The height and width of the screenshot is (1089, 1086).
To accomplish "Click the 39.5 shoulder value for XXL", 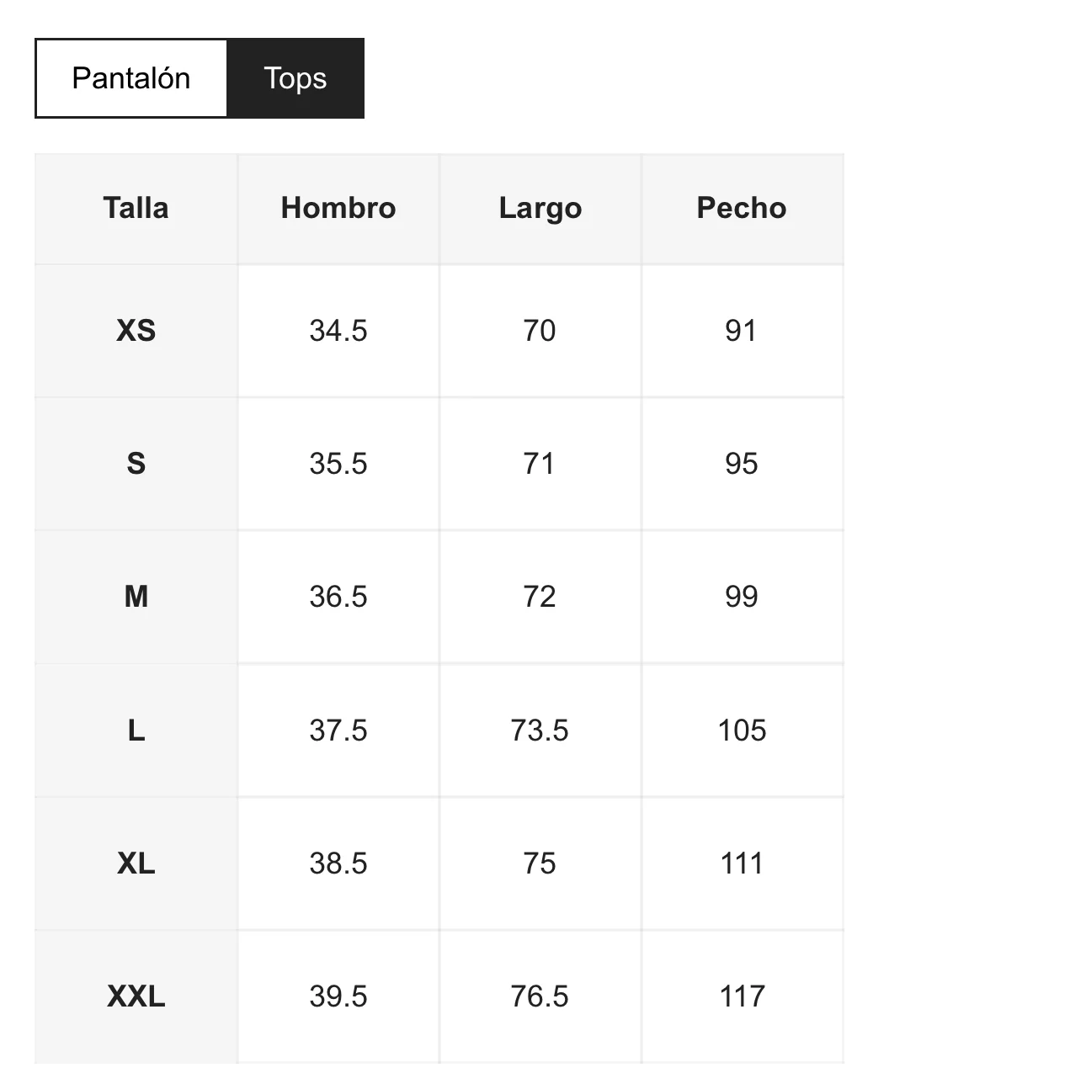I will (x=338, y=996).
